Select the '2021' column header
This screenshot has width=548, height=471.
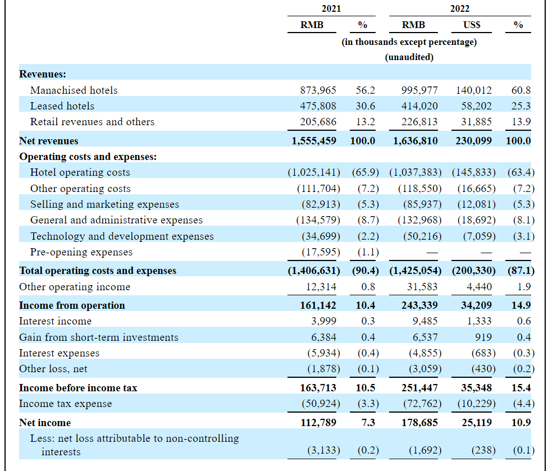[331, 8]
